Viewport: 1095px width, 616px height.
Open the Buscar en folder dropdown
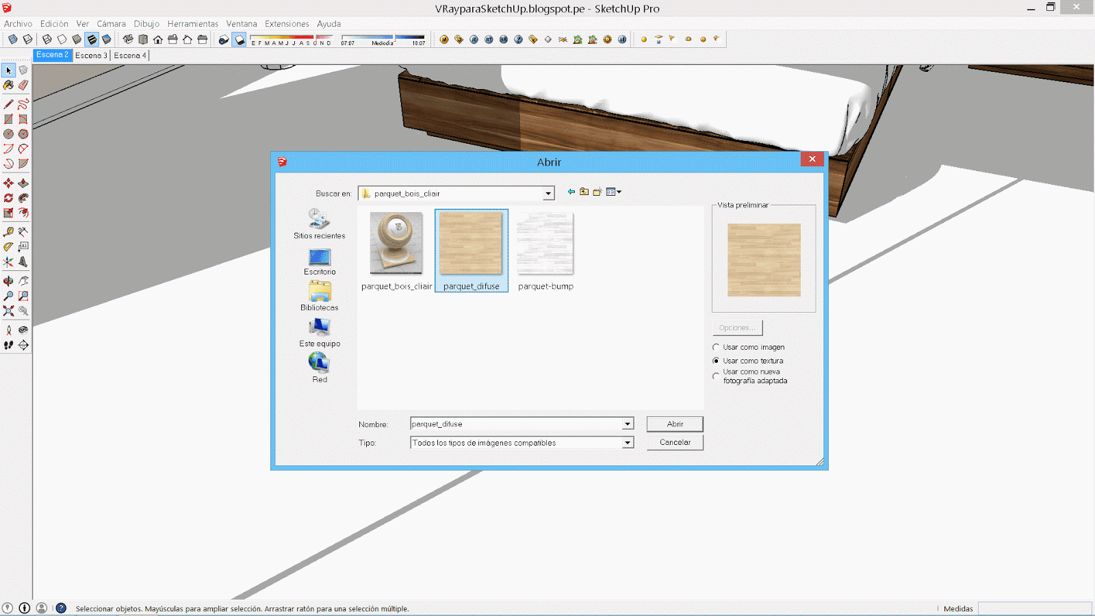547,193
